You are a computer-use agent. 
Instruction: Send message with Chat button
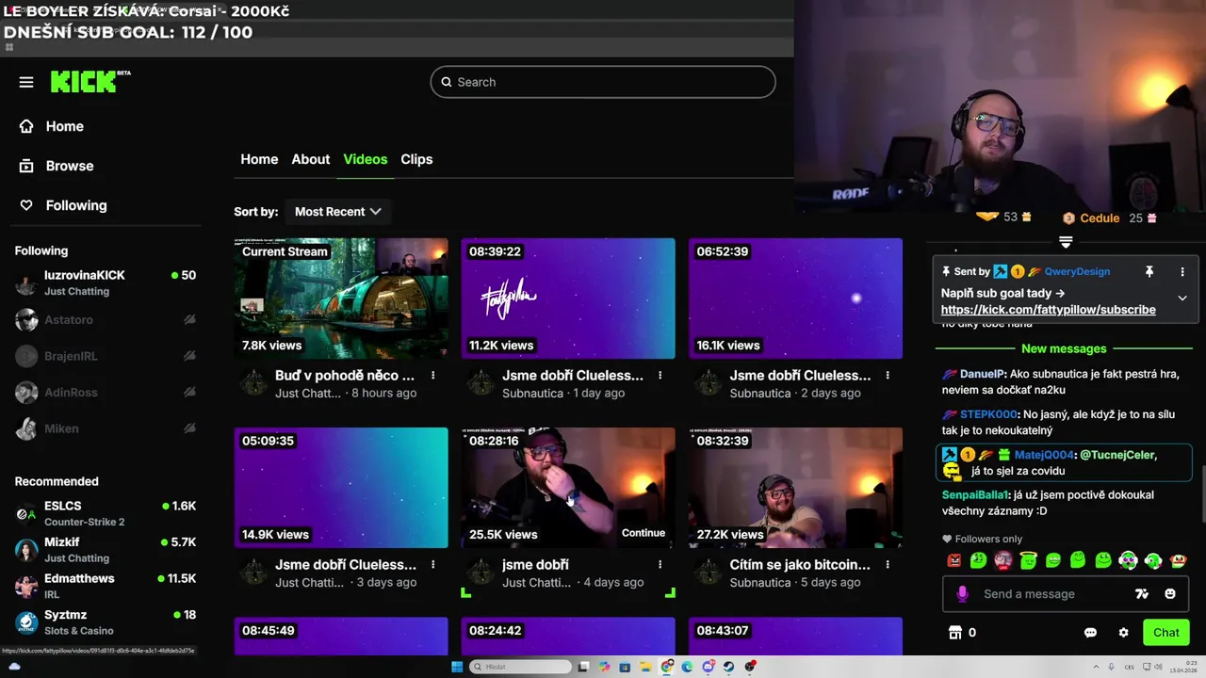pyautogui.click(x=1165, y=633)
